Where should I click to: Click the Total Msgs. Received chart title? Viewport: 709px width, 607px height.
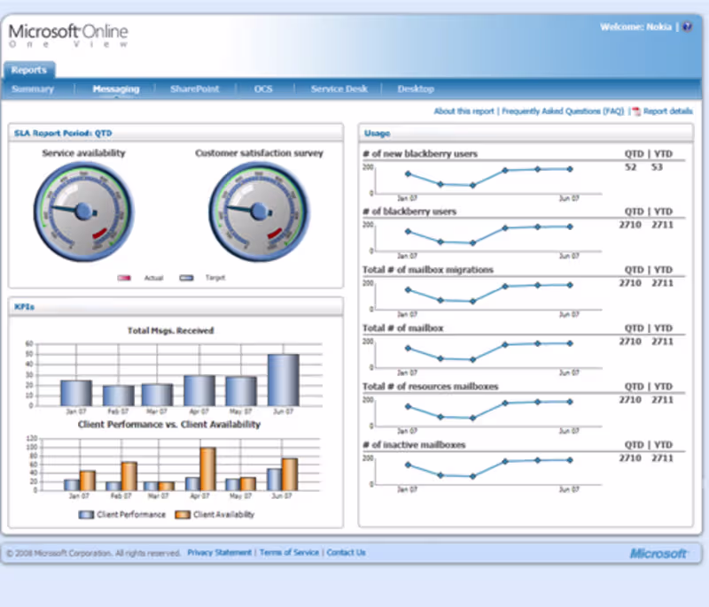pos(170,330)
